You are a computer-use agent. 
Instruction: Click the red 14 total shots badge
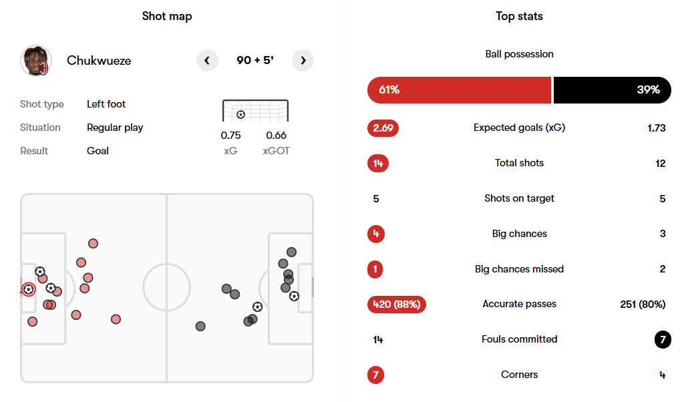377,163
